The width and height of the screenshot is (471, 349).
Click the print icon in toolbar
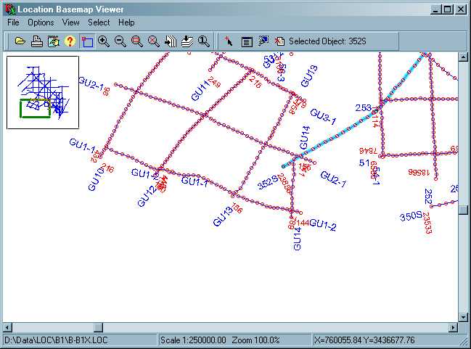(36, 41)
